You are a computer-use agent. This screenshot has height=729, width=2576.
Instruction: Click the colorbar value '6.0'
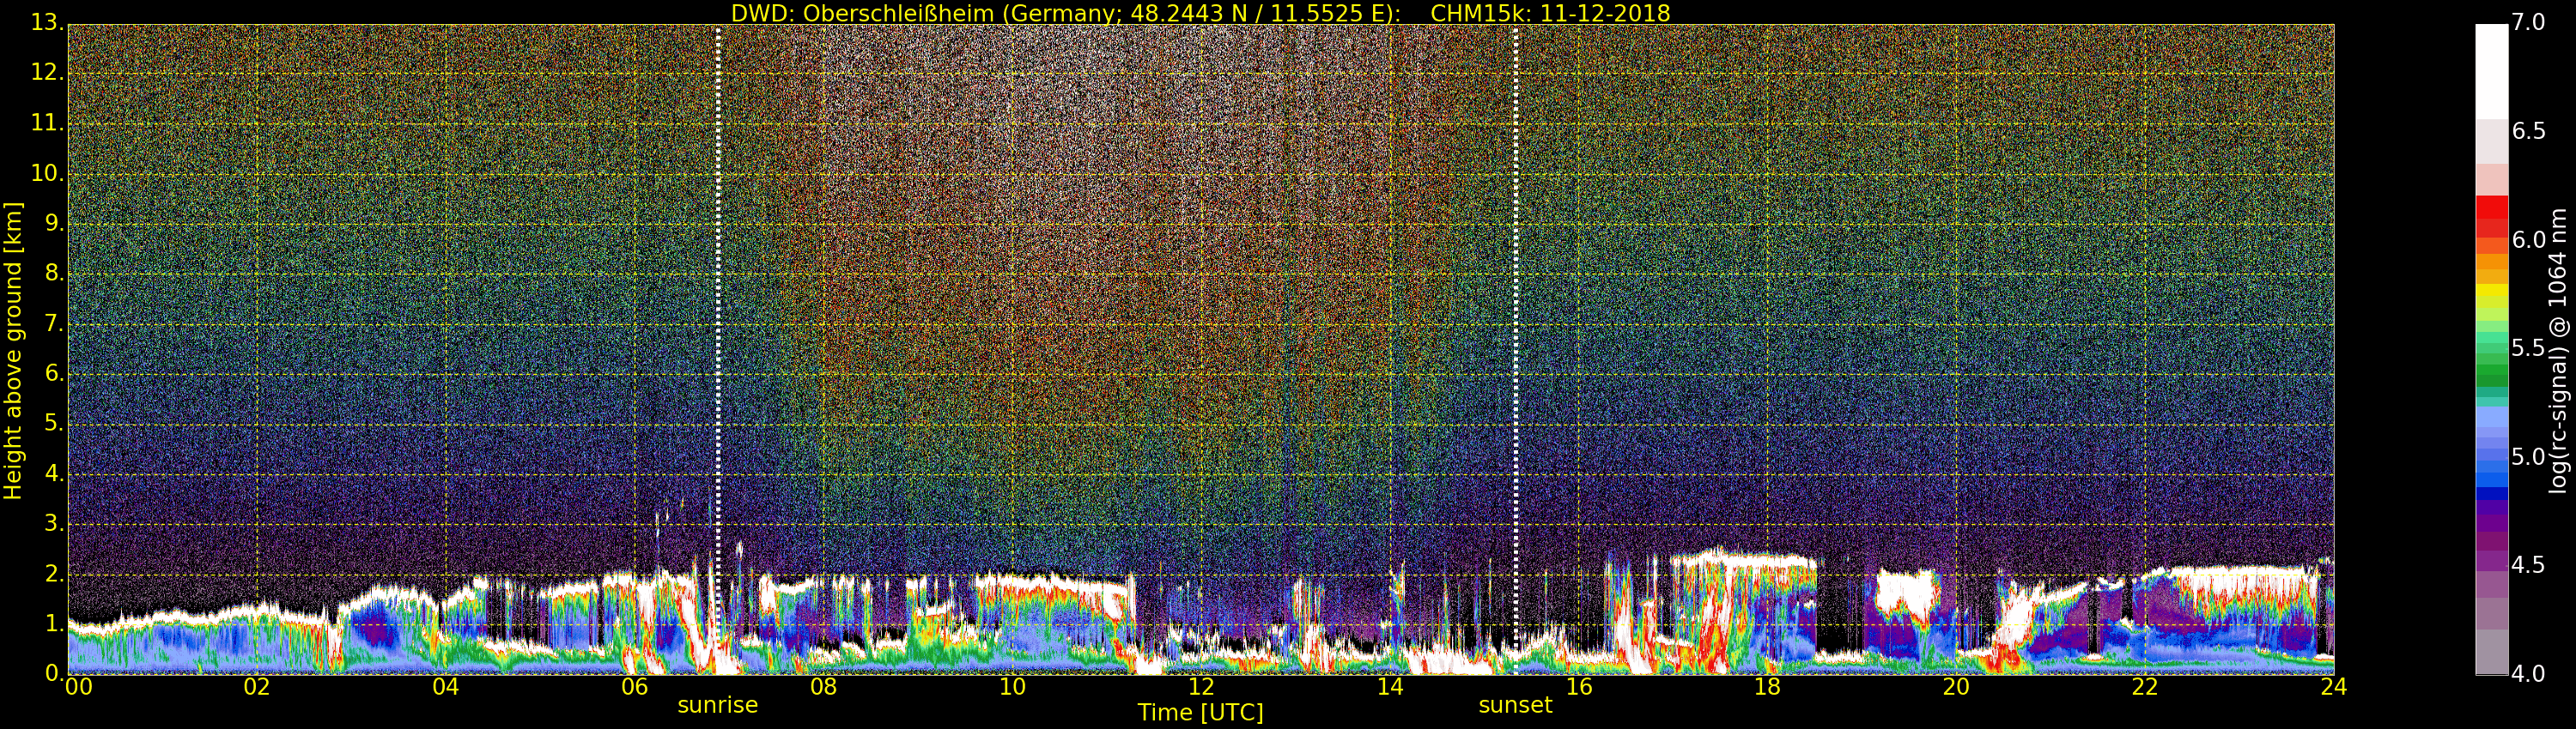coord(2528,239)
